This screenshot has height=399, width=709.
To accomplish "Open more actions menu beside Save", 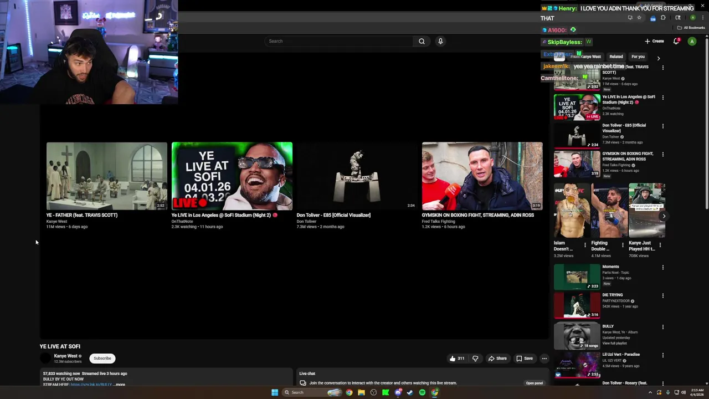I will click(544, 359).
